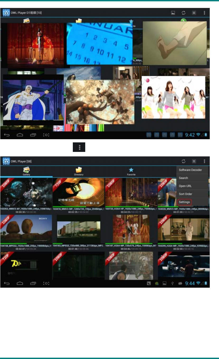Open 103418_WMV3-MP 720P video thumbnail
The width and height of the screenshot is (219, 359).
tap(78, 193)
